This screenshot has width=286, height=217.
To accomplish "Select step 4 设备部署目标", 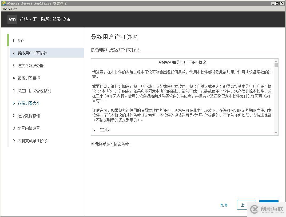I will click(26, 78).
